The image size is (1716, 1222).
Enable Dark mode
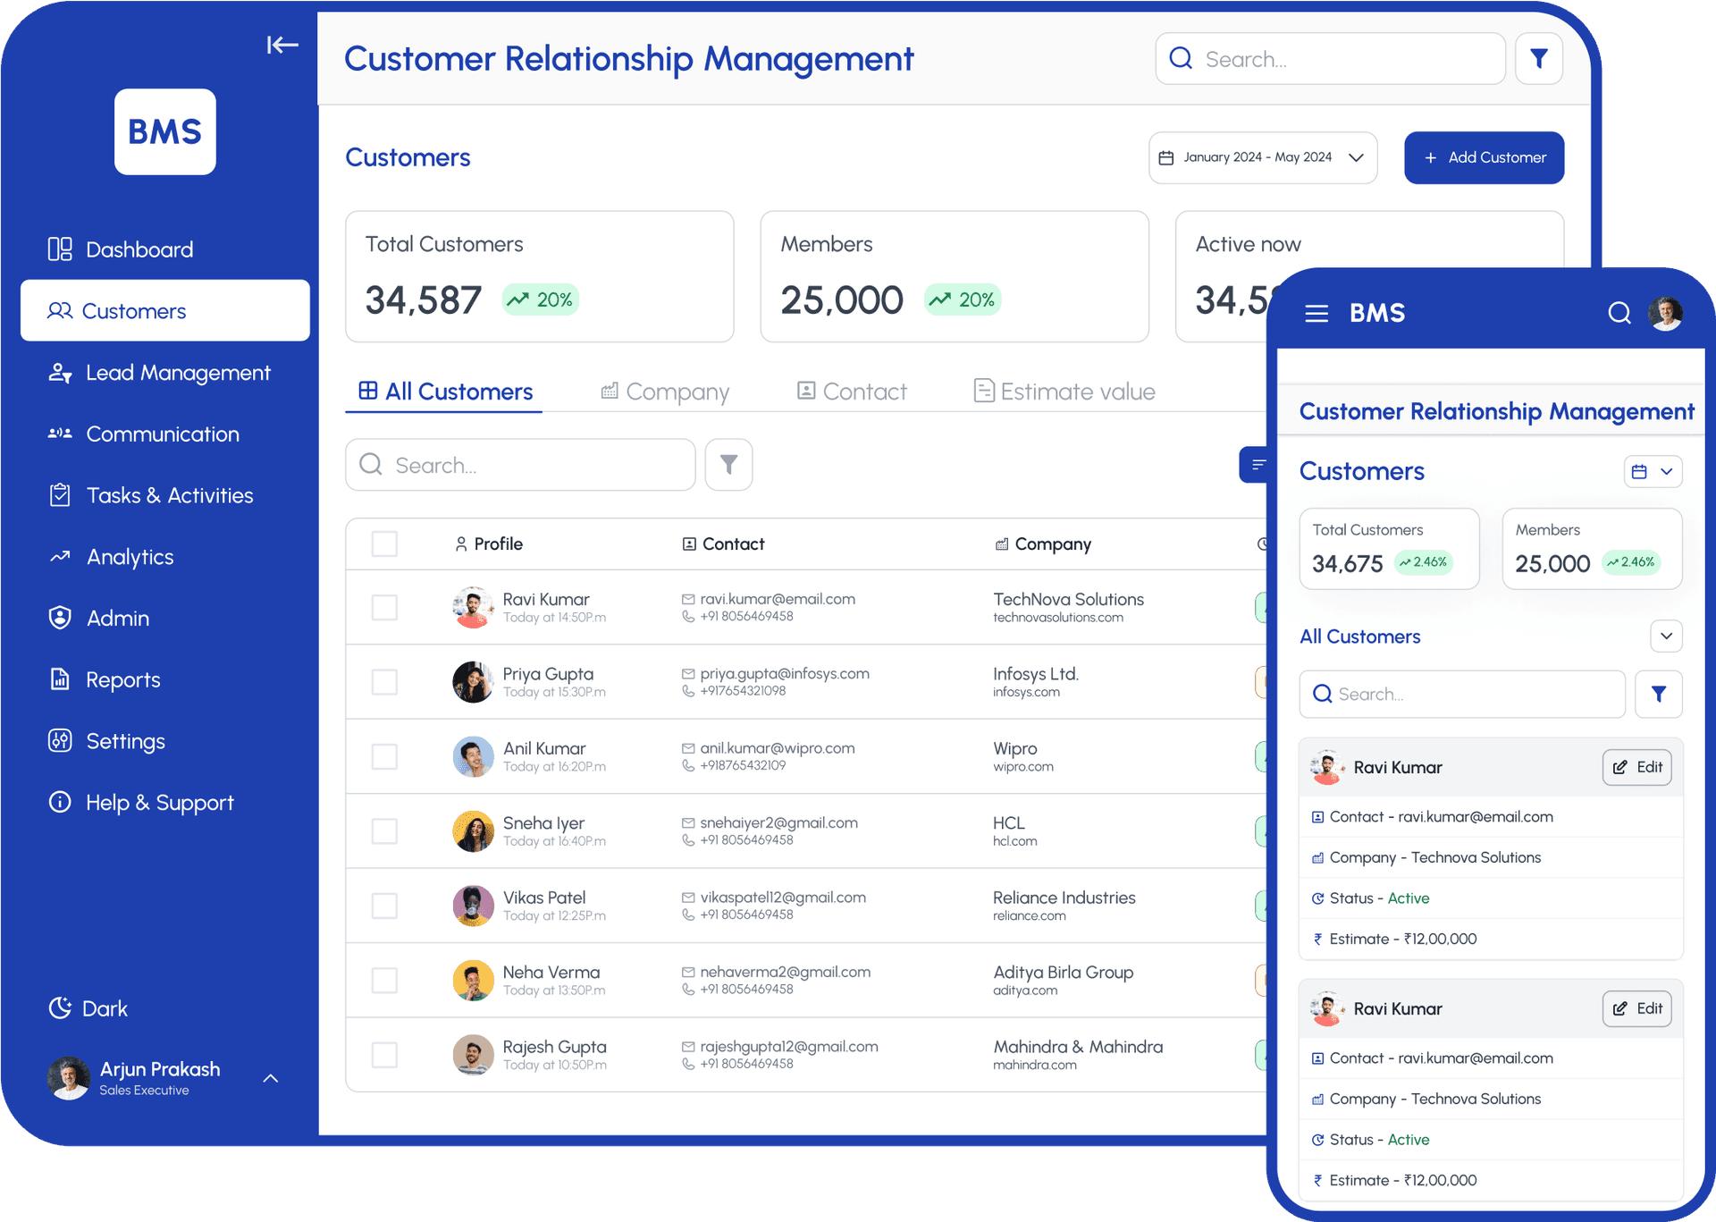tap(88, 1008)
